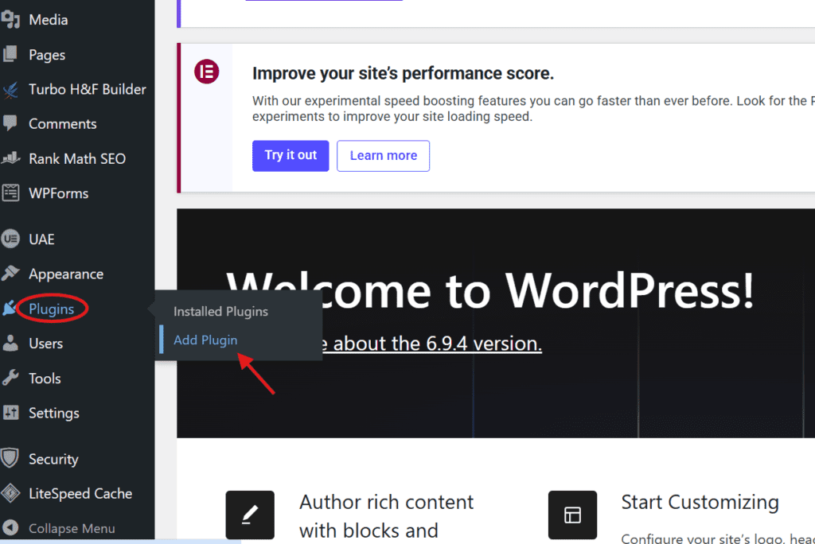Choose Add Plugin from submenu
The height and width of the screenshot is (544, 815).
pos(205,340)
